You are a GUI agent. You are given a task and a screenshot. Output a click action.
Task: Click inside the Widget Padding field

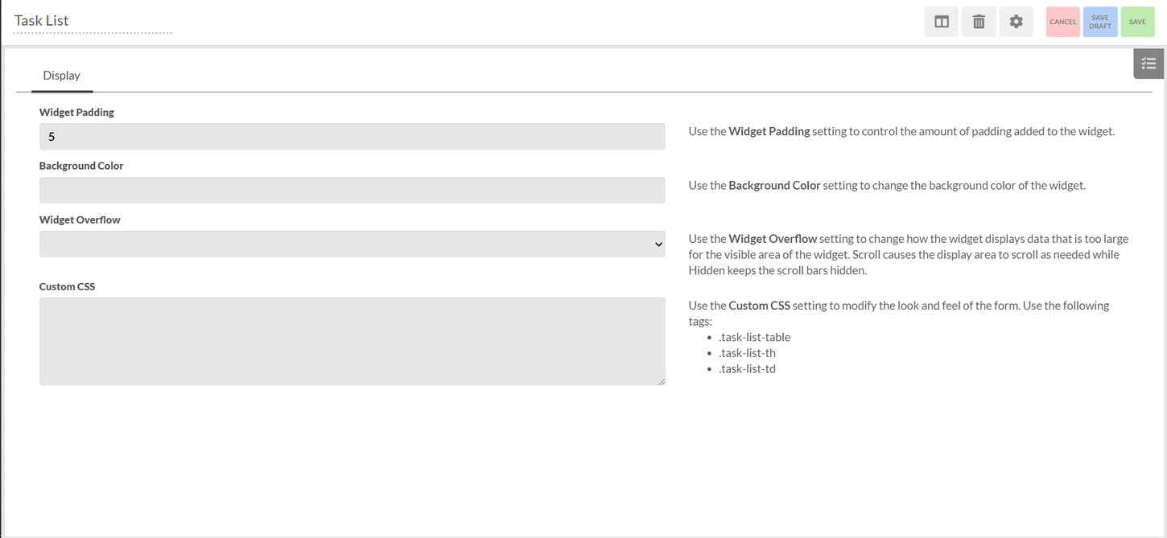click(352, 136)
